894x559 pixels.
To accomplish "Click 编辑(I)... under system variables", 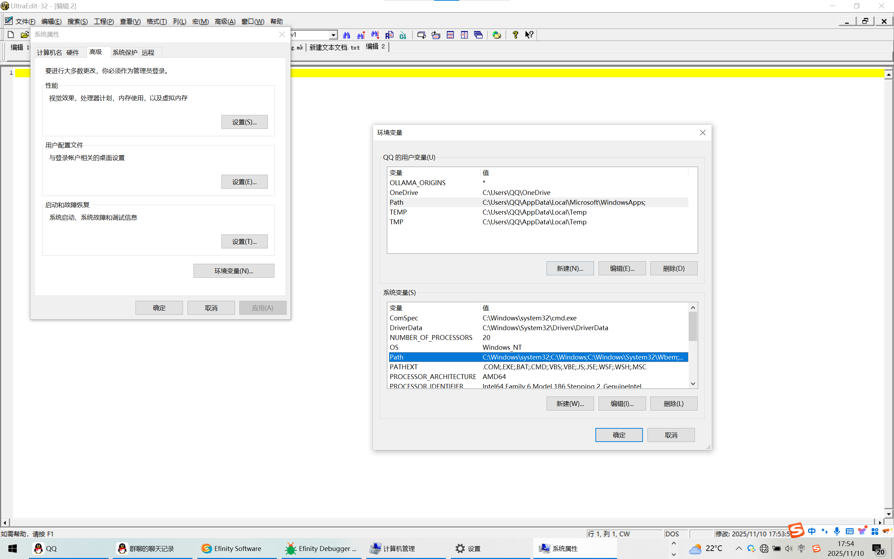I will pyautogui.click(x=622, y=403).
